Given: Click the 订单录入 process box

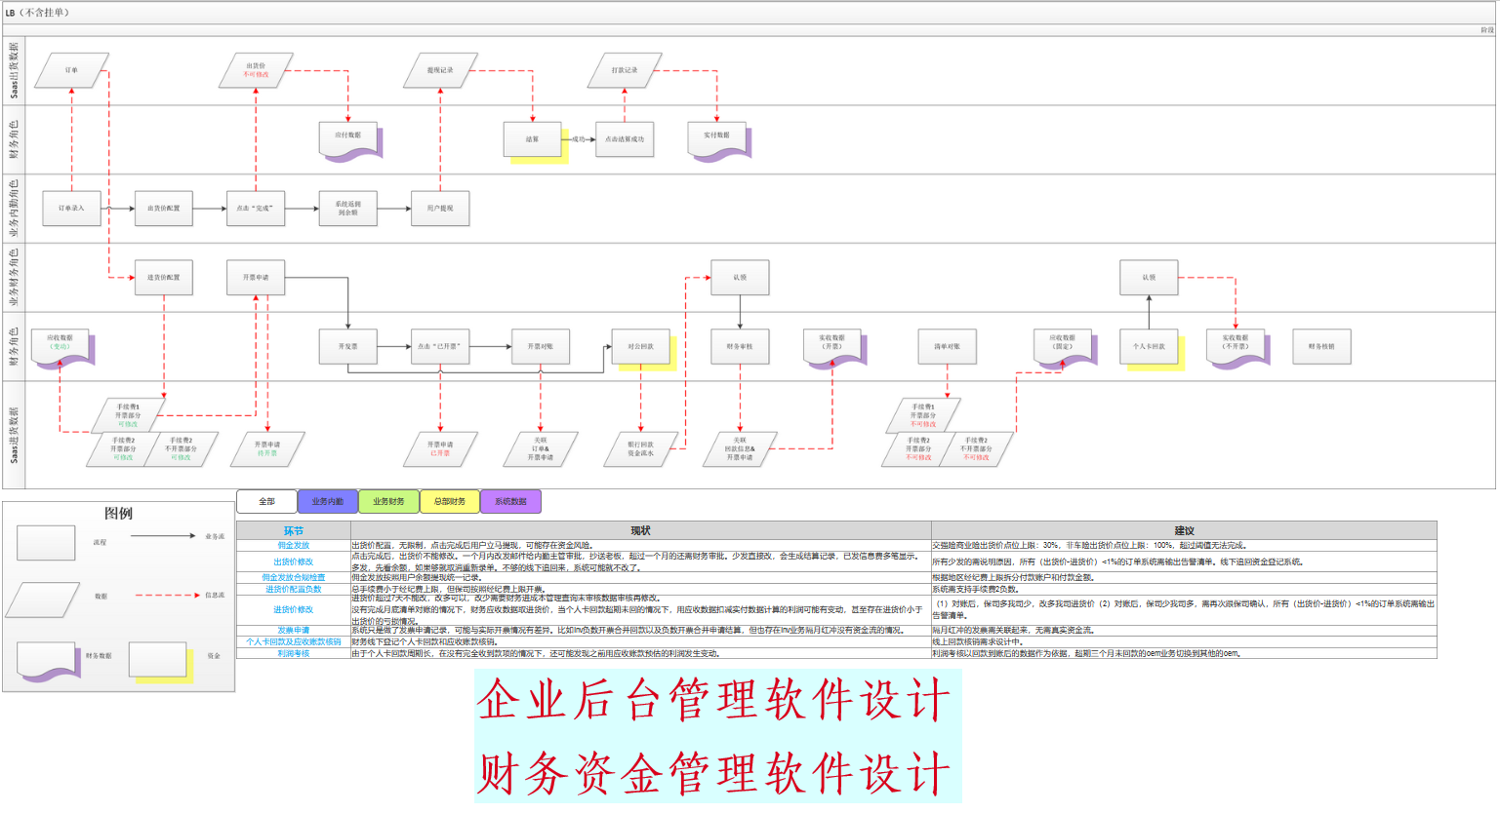Looking at the screenshot, I should 71,209.
